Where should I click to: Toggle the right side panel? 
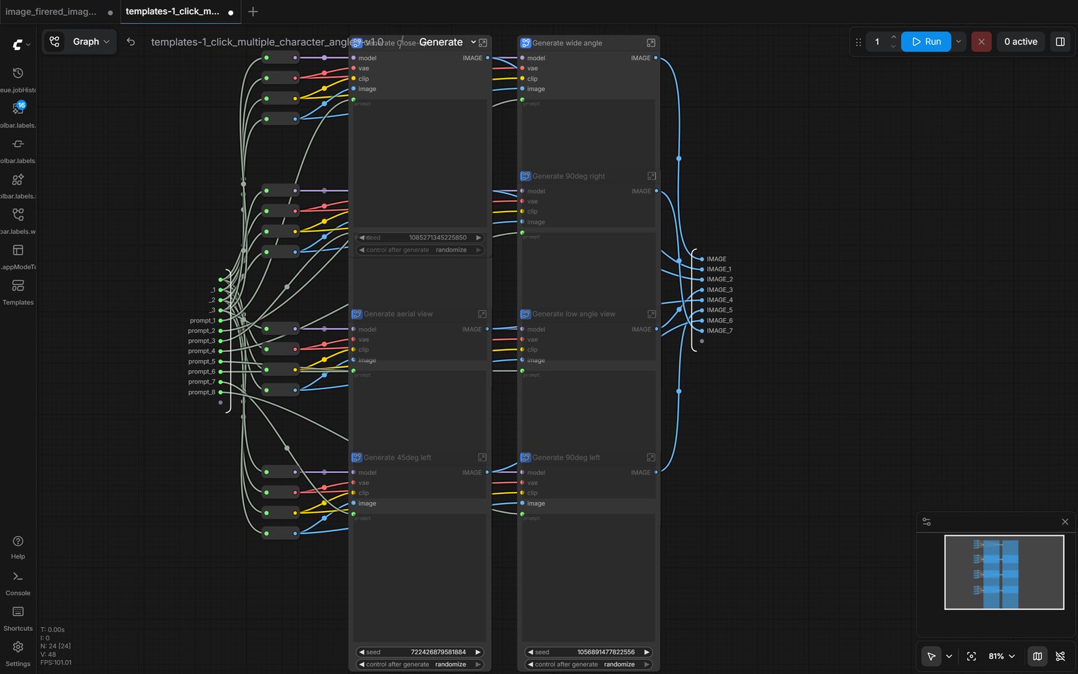pos(1060,42)
